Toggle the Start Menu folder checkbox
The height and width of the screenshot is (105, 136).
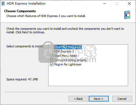52,56
